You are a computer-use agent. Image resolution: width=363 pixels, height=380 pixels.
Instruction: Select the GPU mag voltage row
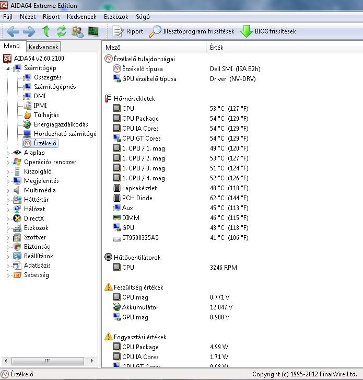tap(171, 317)
